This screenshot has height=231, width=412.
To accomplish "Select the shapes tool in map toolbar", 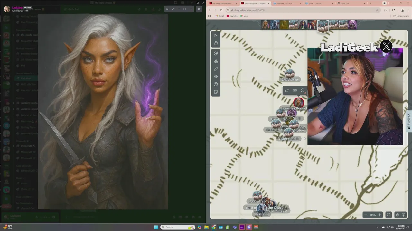I will tap(216, 61).
